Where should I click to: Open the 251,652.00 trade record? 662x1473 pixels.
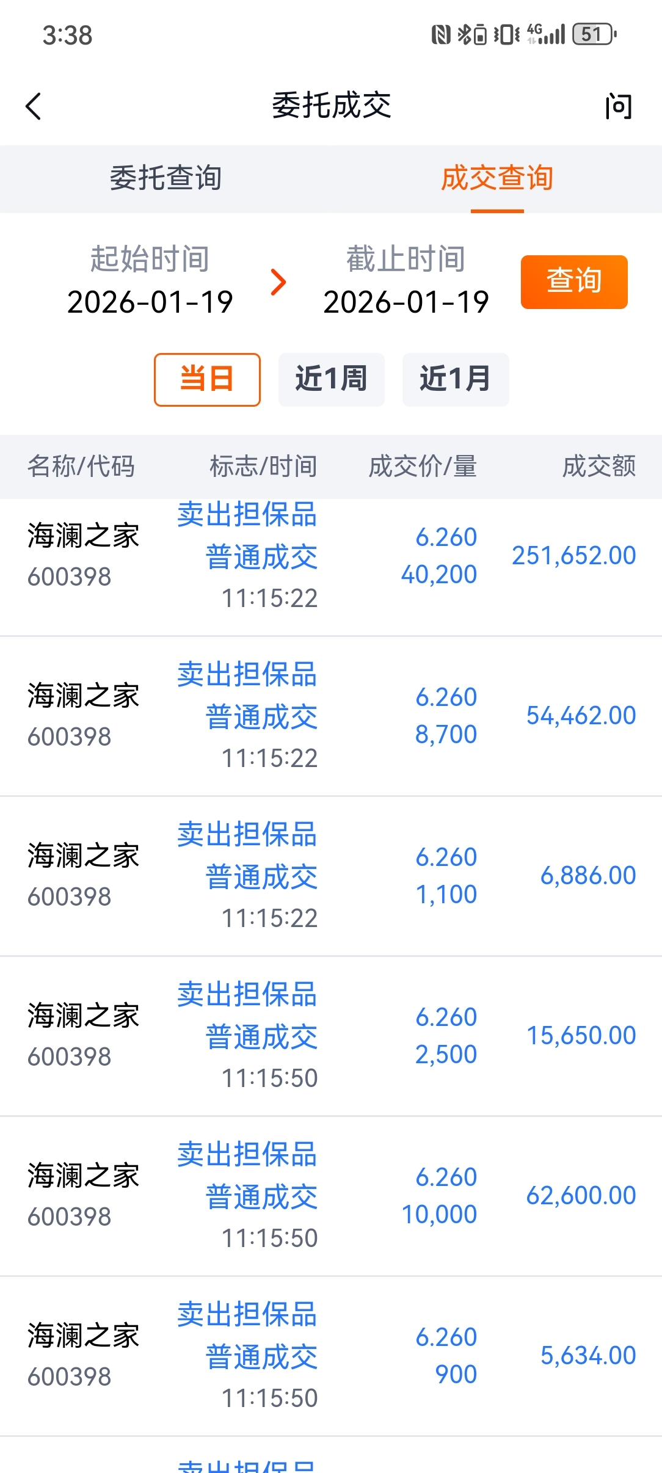point(331,556)
